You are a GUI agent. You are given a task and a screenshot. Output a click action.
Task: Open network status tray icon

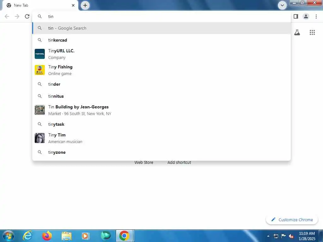[276, 236]
